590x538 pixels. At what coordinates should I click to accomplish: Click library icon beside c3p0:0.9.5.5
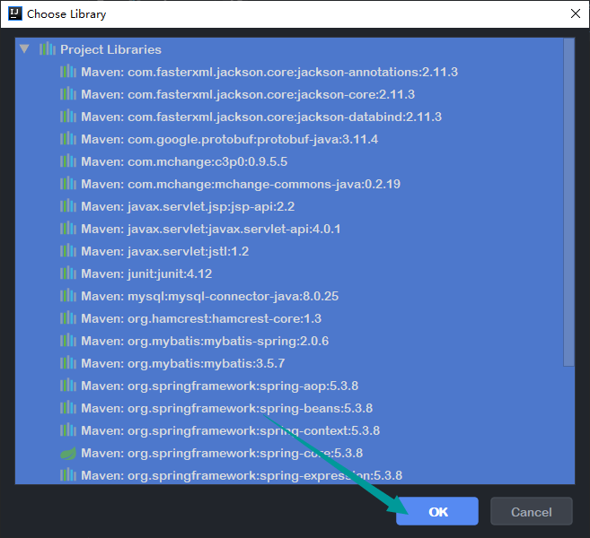coord(68,161)
